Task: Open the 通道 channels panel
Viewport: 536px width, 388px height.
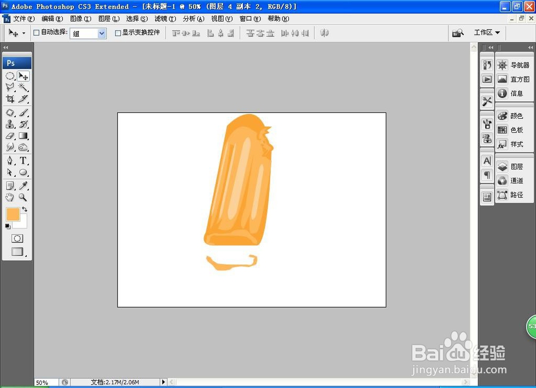Action: [514, 180]
